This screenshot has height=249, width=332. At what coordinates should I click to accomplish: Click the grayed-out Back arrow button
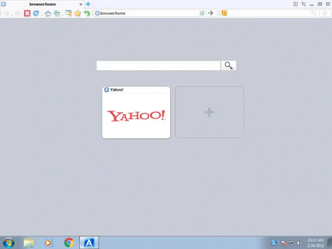(x=6, y=13)
